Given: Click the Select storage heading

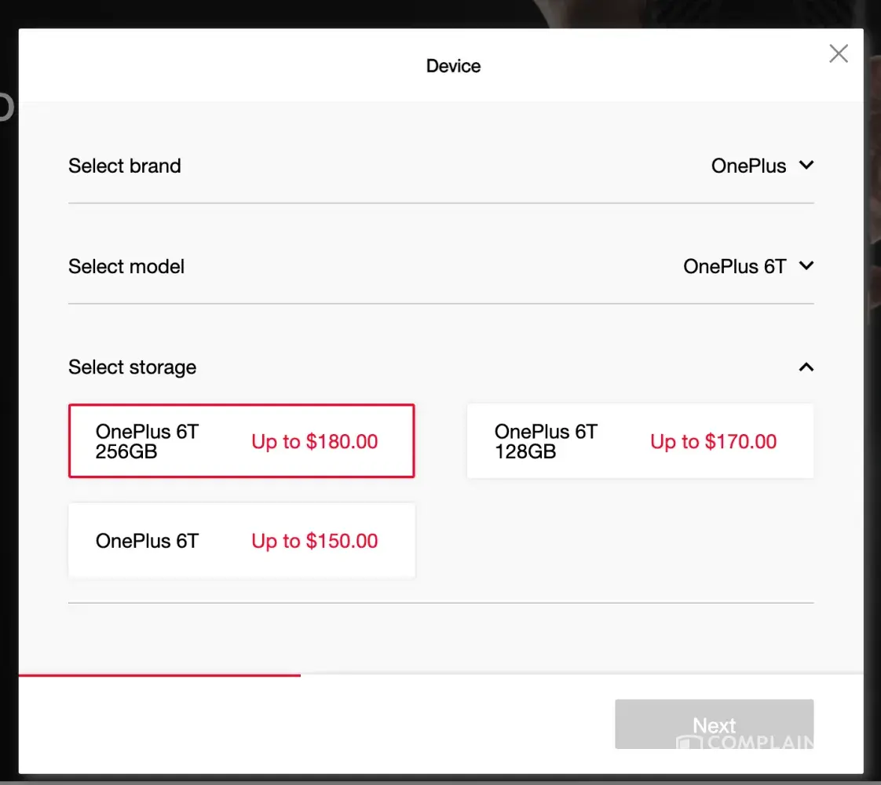Looking at the screenshot, I should pos(132,367).
